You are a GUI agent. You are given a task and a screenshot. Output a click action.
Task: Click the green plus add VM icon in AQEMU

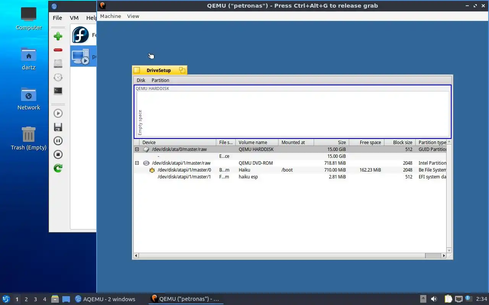(x=58, y=36)
